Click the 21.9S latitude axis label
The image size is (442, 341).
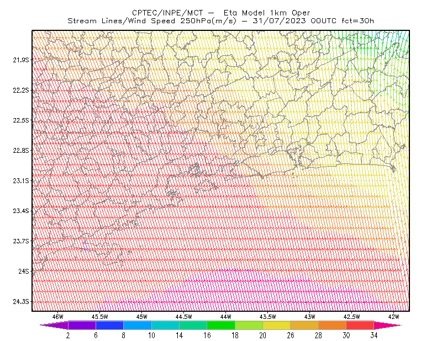[21, 60]
